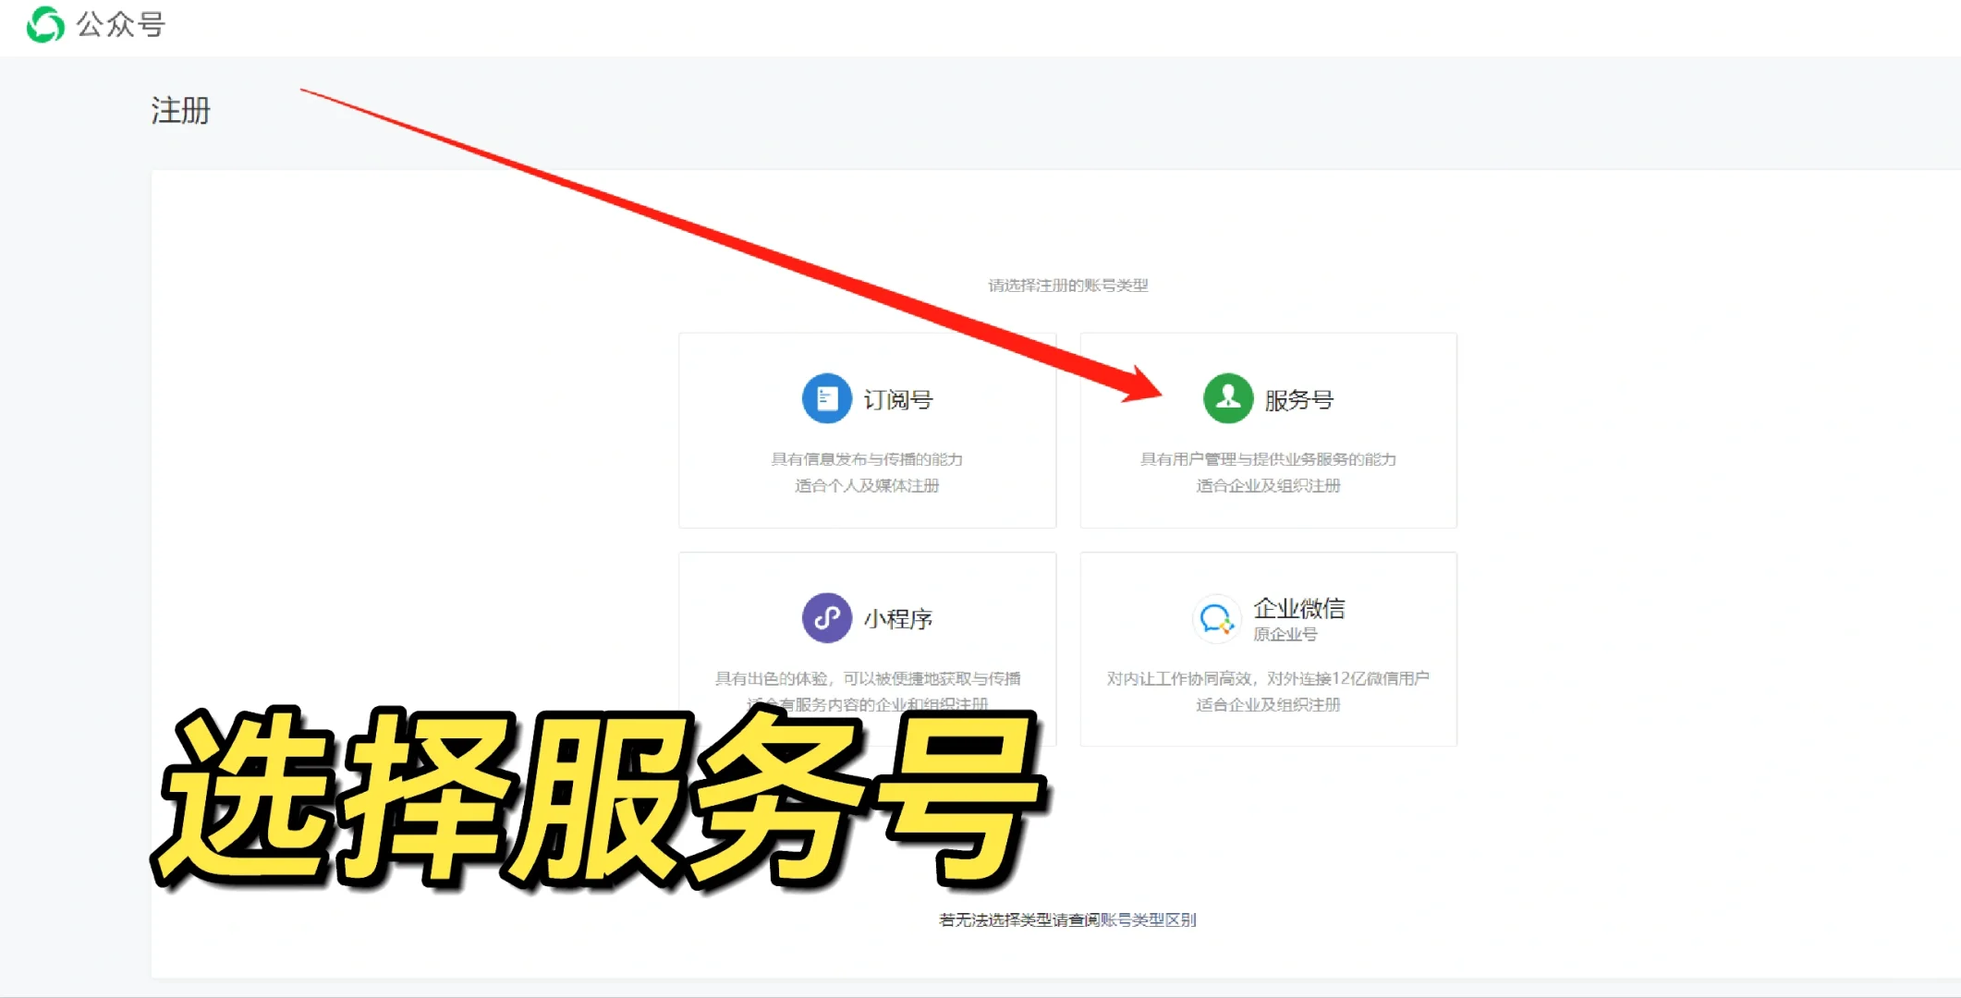Click the 适合个人及媒体注册 line
1961x998 pixels.
click(867, 486)
